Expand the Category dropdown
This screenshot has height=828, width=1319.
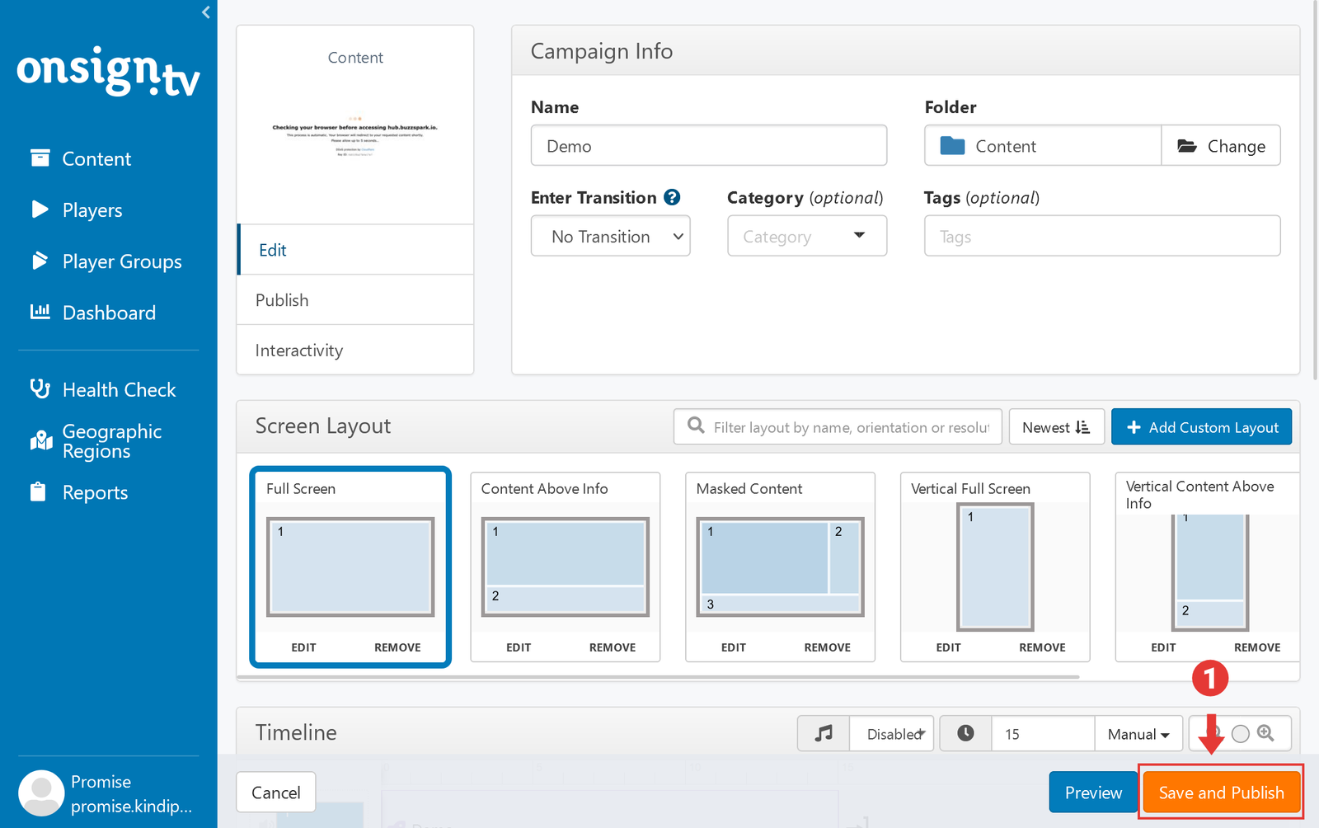806,237
